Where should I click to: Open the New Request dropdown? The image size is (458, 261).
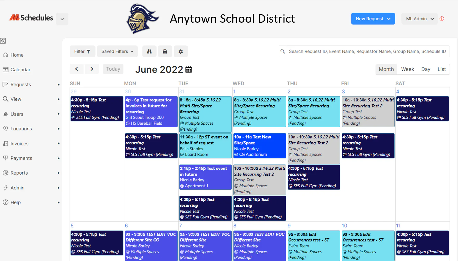[373, 19]
